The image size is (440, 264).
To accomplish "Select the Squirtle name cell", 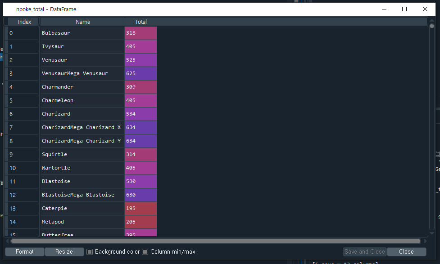I will tap(82, 154).
